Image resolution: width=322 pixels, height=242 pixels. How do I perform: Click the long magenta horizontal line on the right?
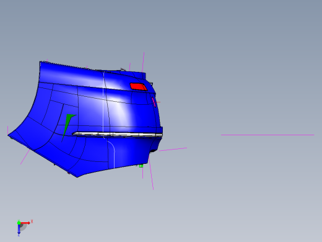pyautogui.click(x=268, y=135)
